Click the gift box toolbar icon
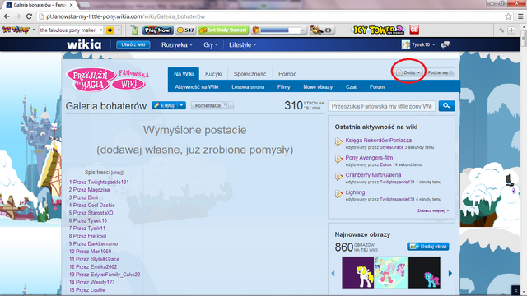527x296 pixels. [x=255, y=30]
